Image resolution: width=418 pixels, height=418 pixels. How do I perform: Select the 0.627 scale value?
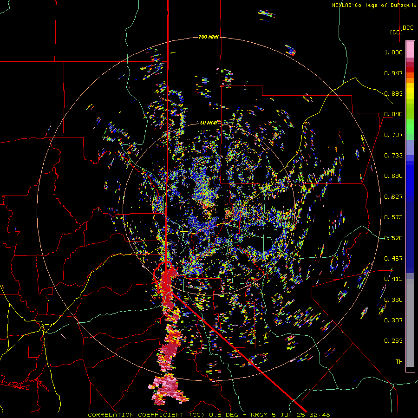pos(393,197)
